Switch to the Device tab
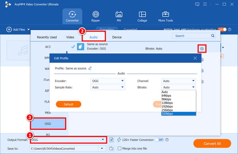238x154 pixels. pyautogui.click(x=117, y=37)
